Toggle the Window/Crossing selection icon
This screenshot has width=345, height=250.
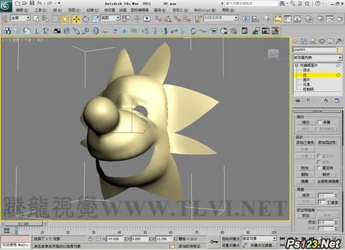(65, 19)
